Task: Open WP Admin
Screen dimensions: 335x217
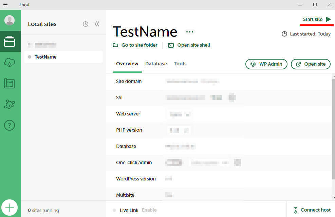Action: [266, 64]
